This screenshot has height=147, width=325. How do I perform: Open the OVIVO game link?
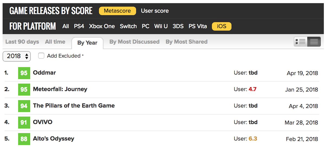point(43,122)
